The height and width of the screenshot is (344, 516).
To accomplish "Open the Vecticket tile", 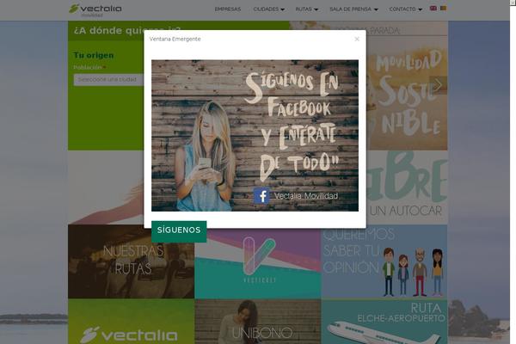I will [x=258, y=264].
